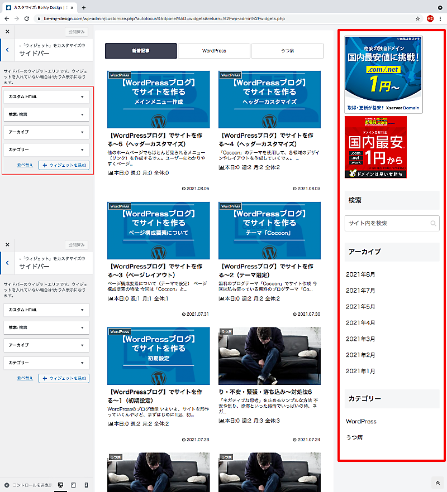Viewport: 447px width, 492px height.
Task: Open the Chrome three-dot menu
Action: 440,18
